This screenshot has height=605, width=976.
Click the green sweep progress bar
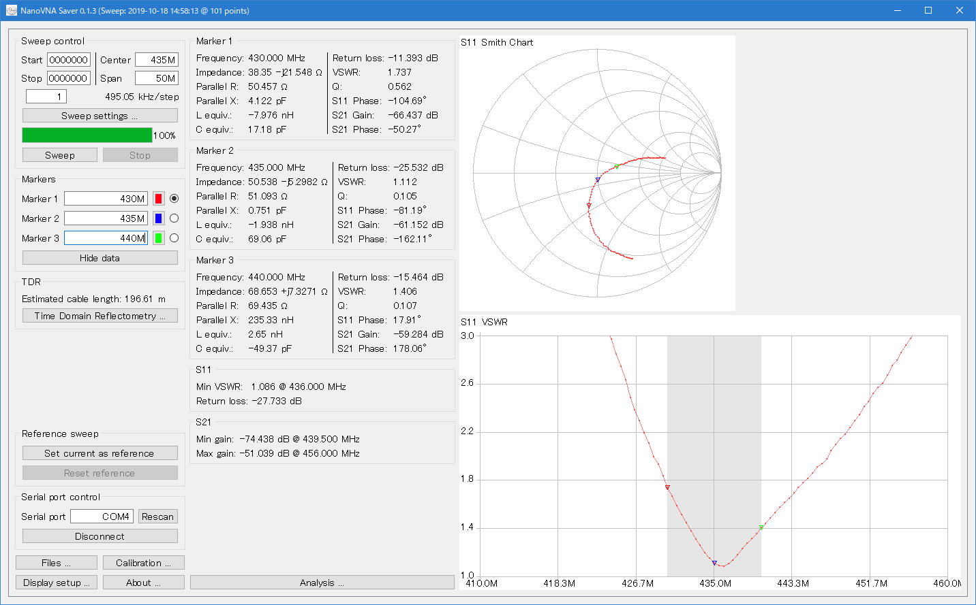(87, 135)
